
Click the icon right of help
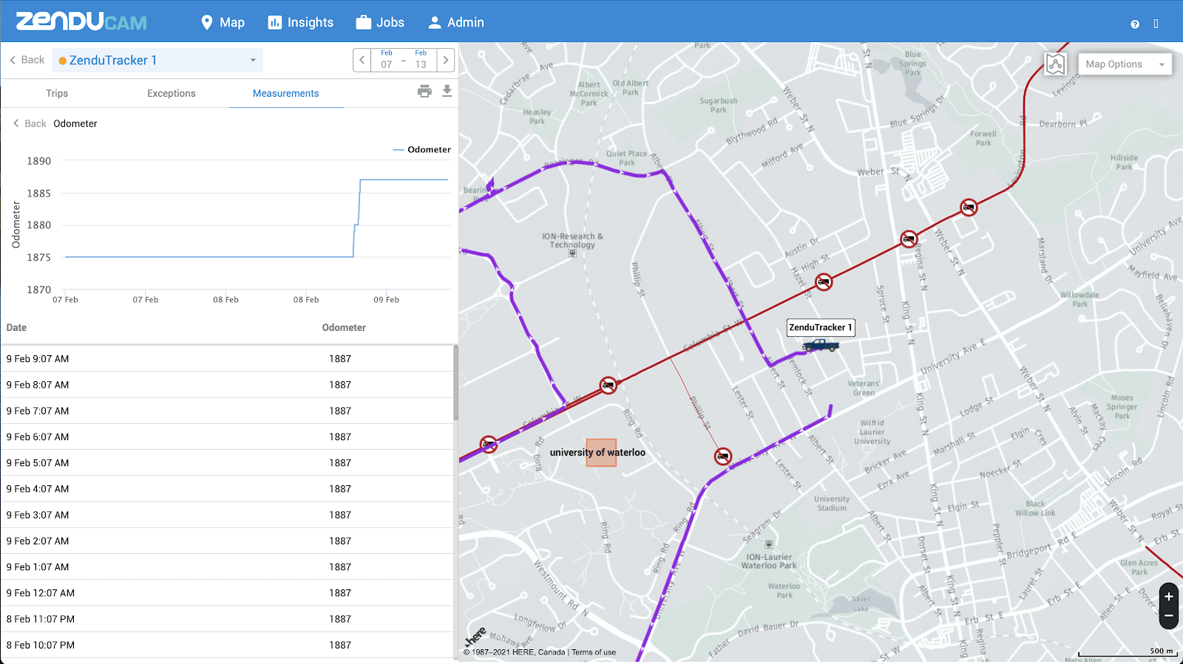pos(1156,24)
